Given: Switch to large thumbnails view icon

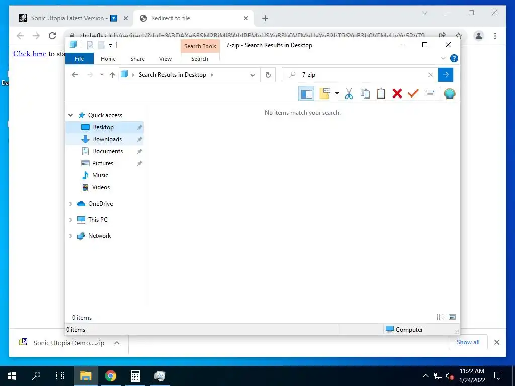Looking at the screenshot, I should pos(452,317).
